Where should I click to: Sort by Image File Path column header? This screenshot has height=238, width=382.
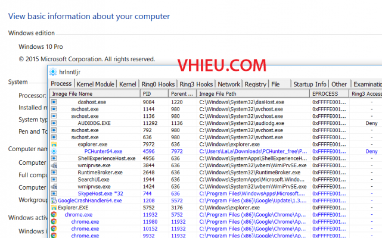[x=253, y=93]
